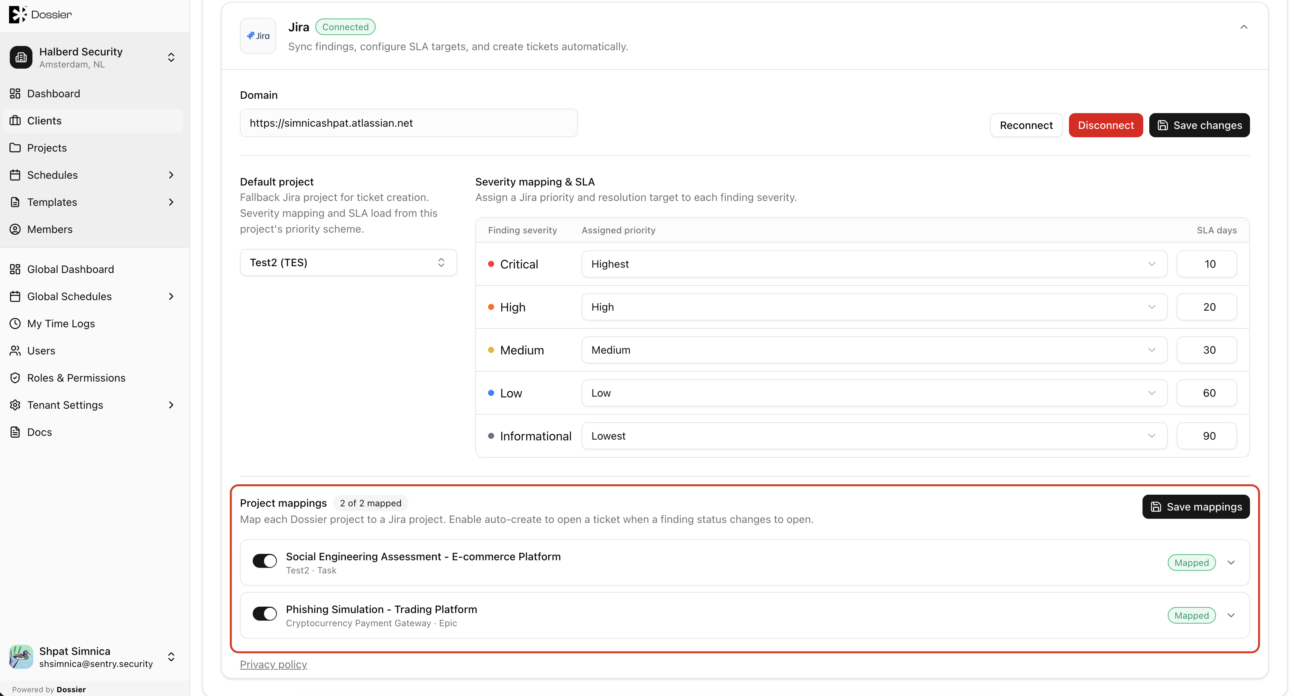Click the My Time Logs clock icon
1293x696 pixels.
coord(15,323)
